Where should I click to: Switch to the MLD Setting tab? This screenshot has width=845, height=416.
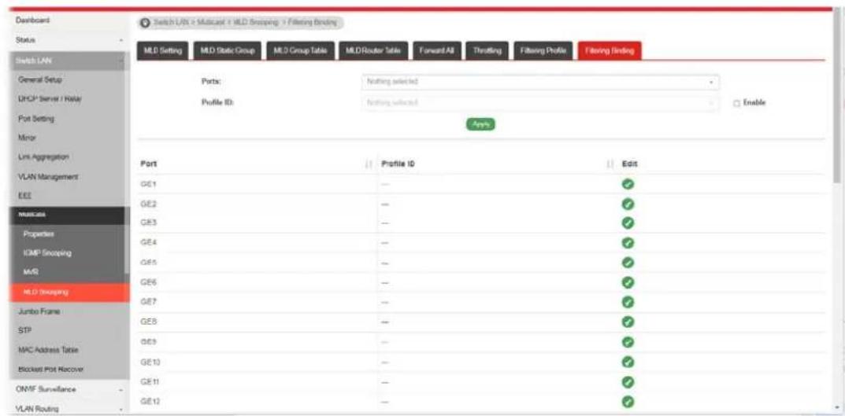tap(161, 50)
